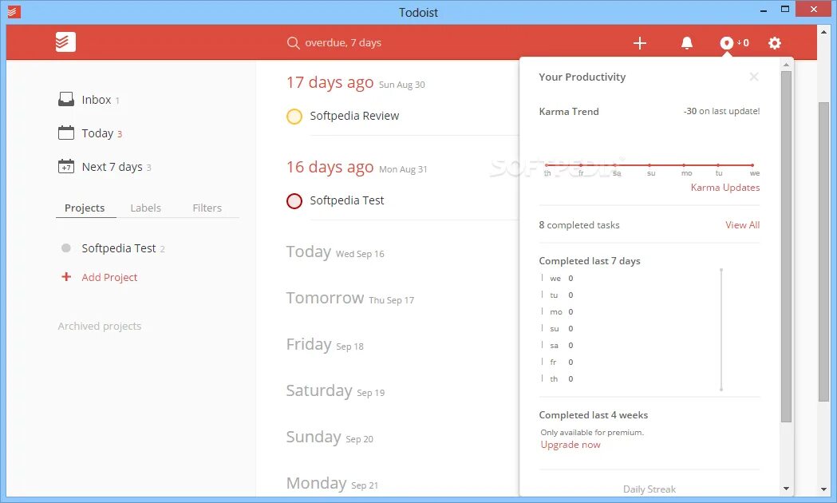Screen dimensions: 837x503
Task: Click main window scrollbar thumb
Action: [x=824, y=252]
